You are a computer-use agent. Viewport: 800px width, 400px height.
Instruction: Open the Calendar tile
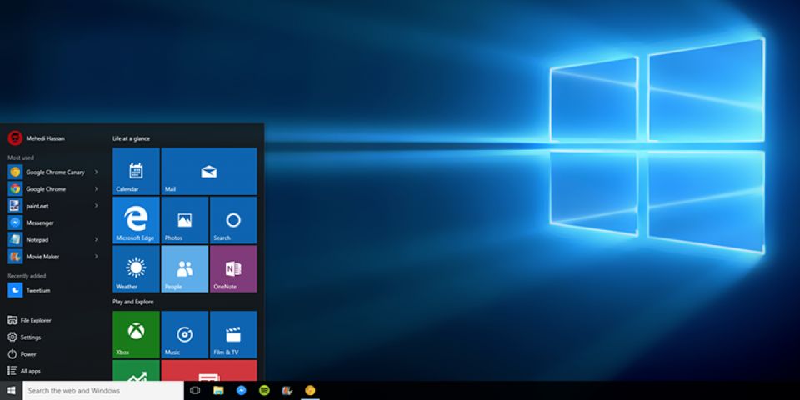pos(136,172)
